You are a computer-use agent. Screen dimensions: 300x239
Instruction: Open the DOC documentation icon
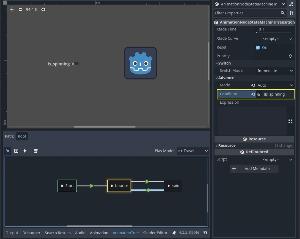[291, 4]
